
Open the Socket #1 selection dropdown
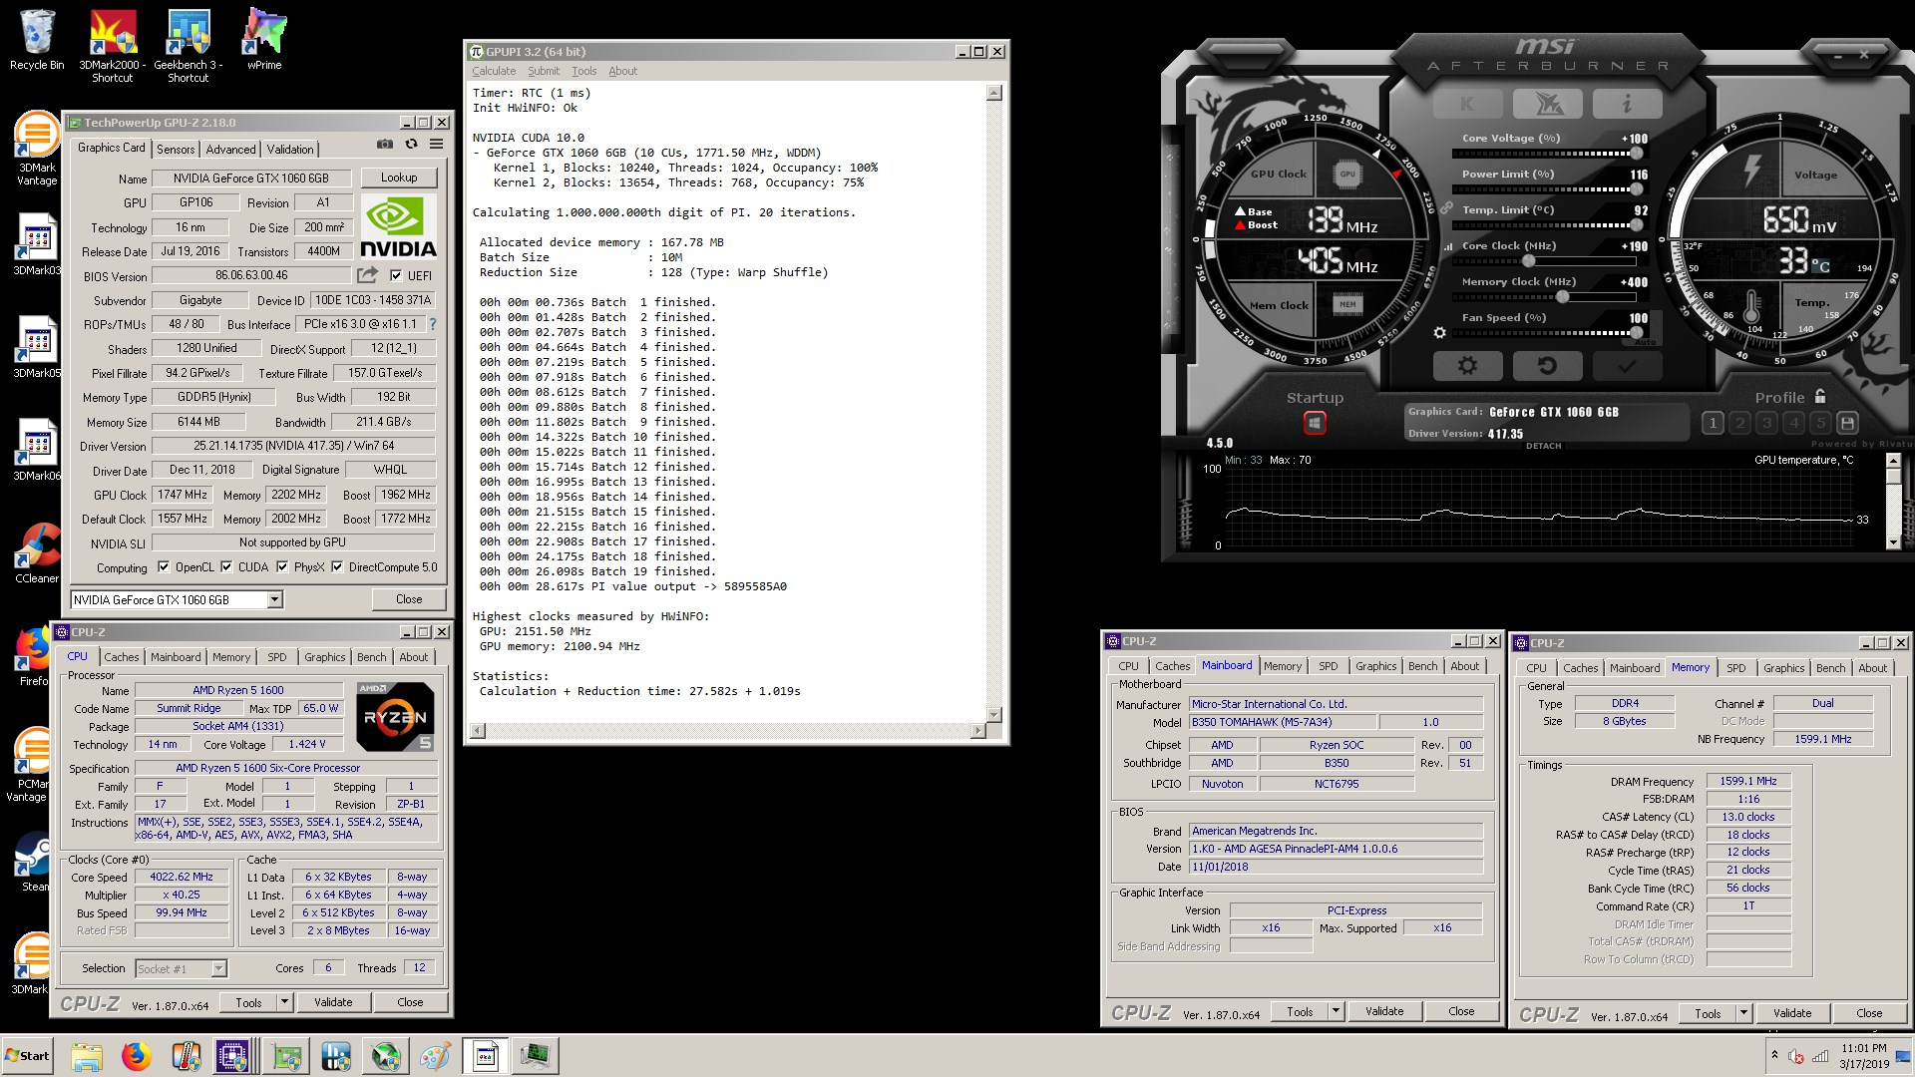218,968
